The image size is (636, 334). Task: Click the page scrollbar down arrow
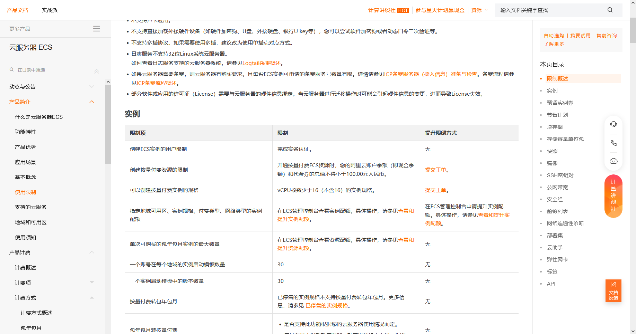click(633, 331)
